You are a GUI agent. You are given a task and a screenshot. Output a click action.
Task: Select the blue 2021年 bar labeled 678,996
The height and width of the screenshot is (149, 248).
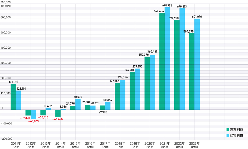pos(167,59)
